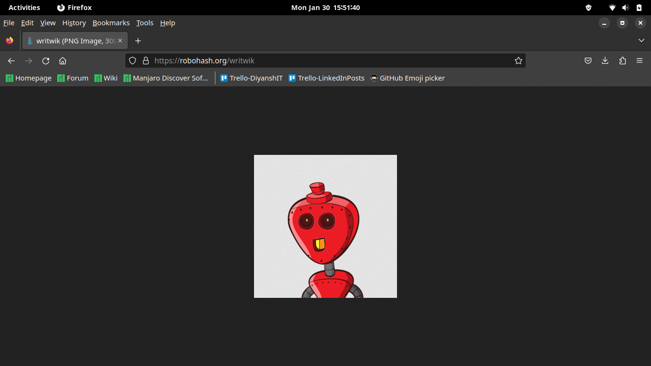Click the Save to Pocket icon
Image resolution: width=651 pixels, height=366 pixels.
coord(588,61)
